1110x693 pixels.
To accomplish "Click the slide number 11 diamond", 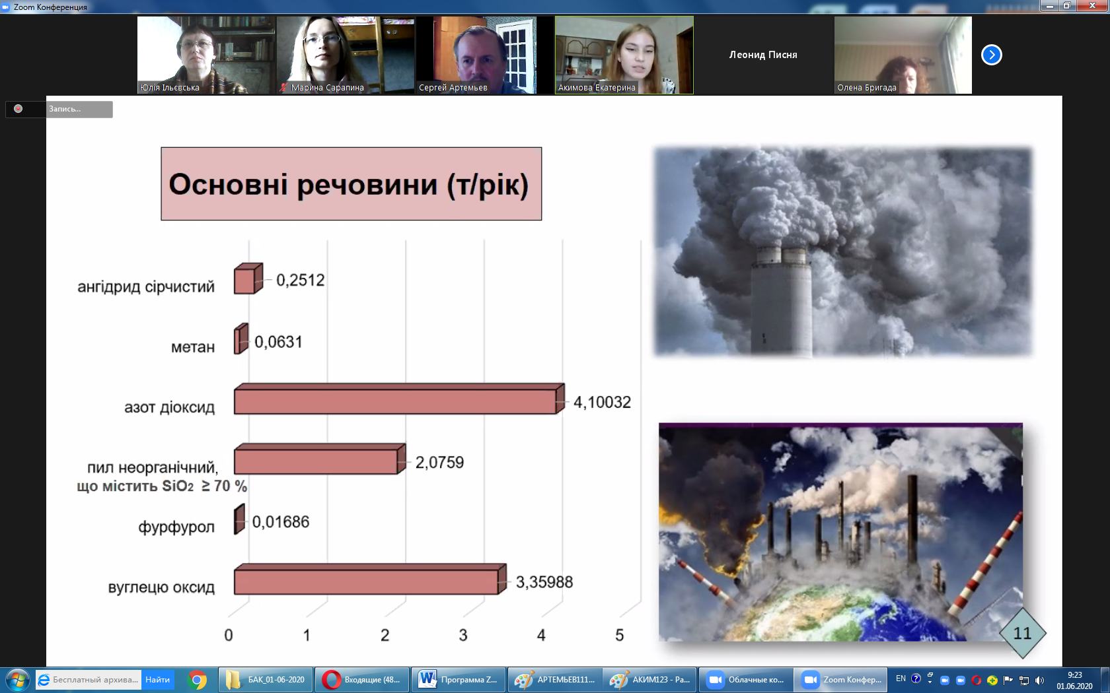I will click(1022, 634).
